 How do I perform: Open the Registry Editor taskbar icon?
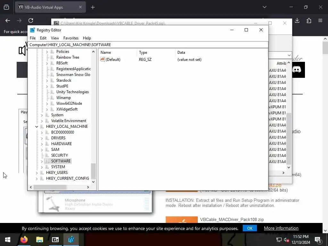[x=71, y=240]
